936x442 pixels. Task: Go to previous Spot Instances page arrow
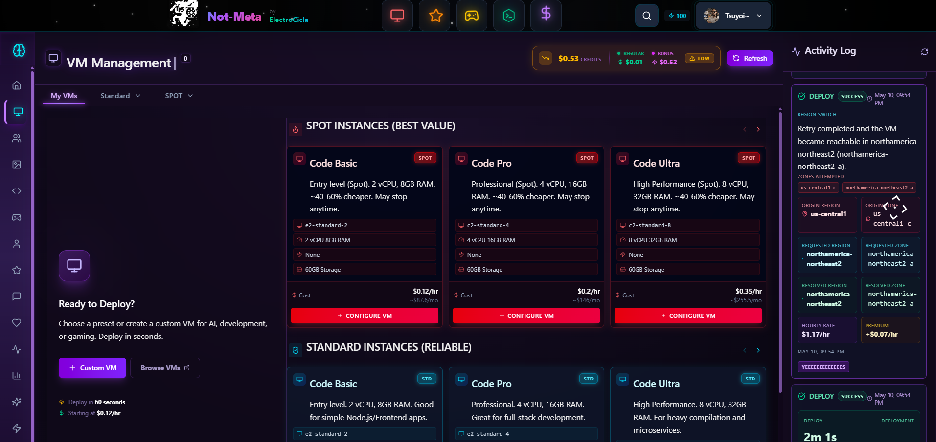click(x=745, y=129)
